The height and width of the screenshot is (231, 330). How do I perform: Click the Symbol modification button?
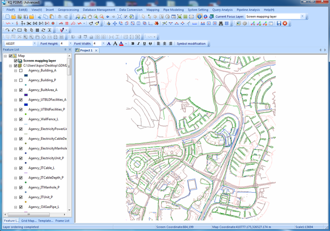(x=191, y=44)
